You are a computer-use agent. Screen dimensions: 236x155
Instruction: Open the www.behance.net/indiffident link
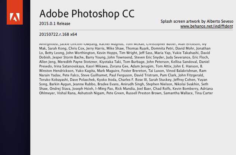(206, 26)
